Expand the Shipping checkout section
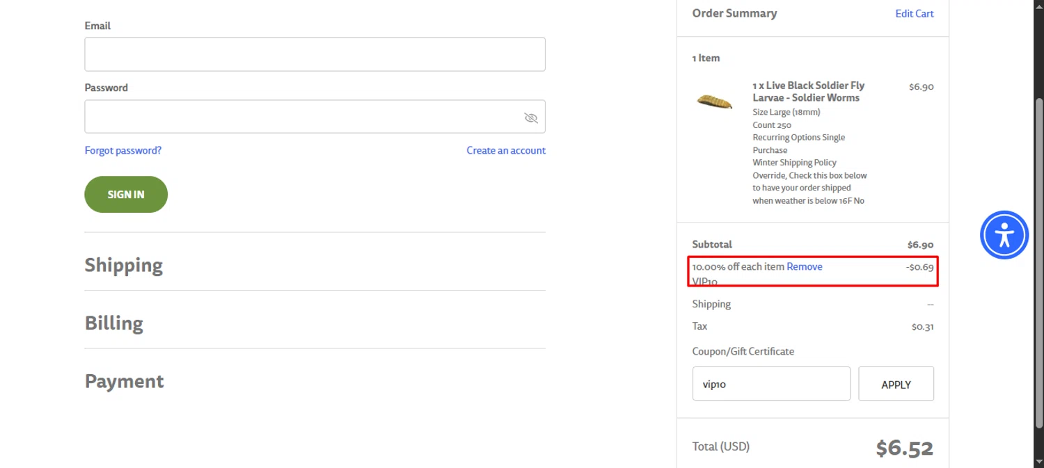 pos(124,265)
